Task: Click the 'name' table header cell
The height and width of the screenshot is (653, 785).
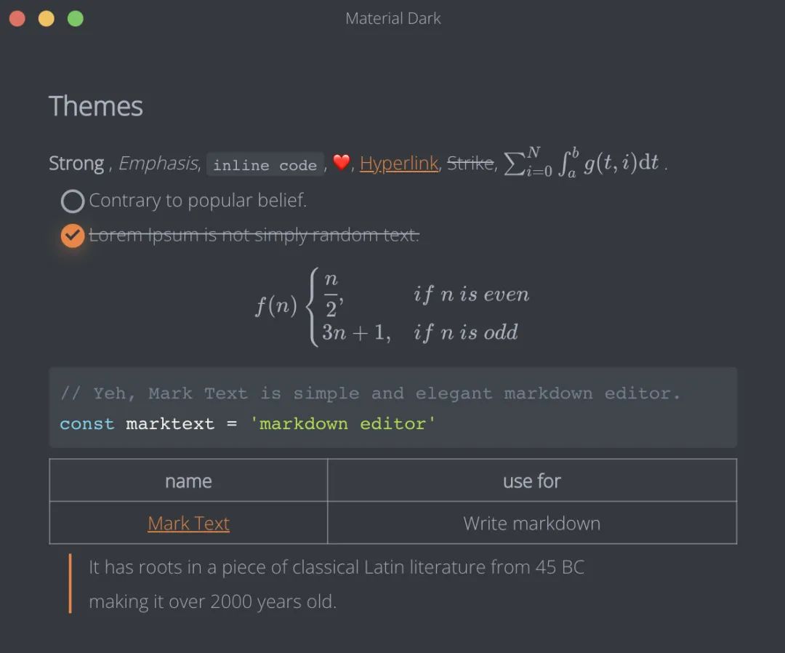Action: pyautogui.click(x=188, y=481)
